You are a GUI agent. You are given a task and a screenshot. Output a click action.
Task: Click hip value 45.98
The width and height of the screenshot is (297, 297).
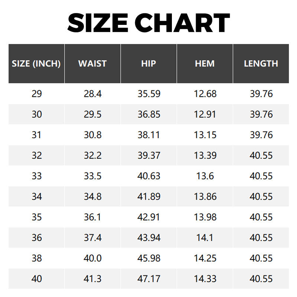point(149,258)
